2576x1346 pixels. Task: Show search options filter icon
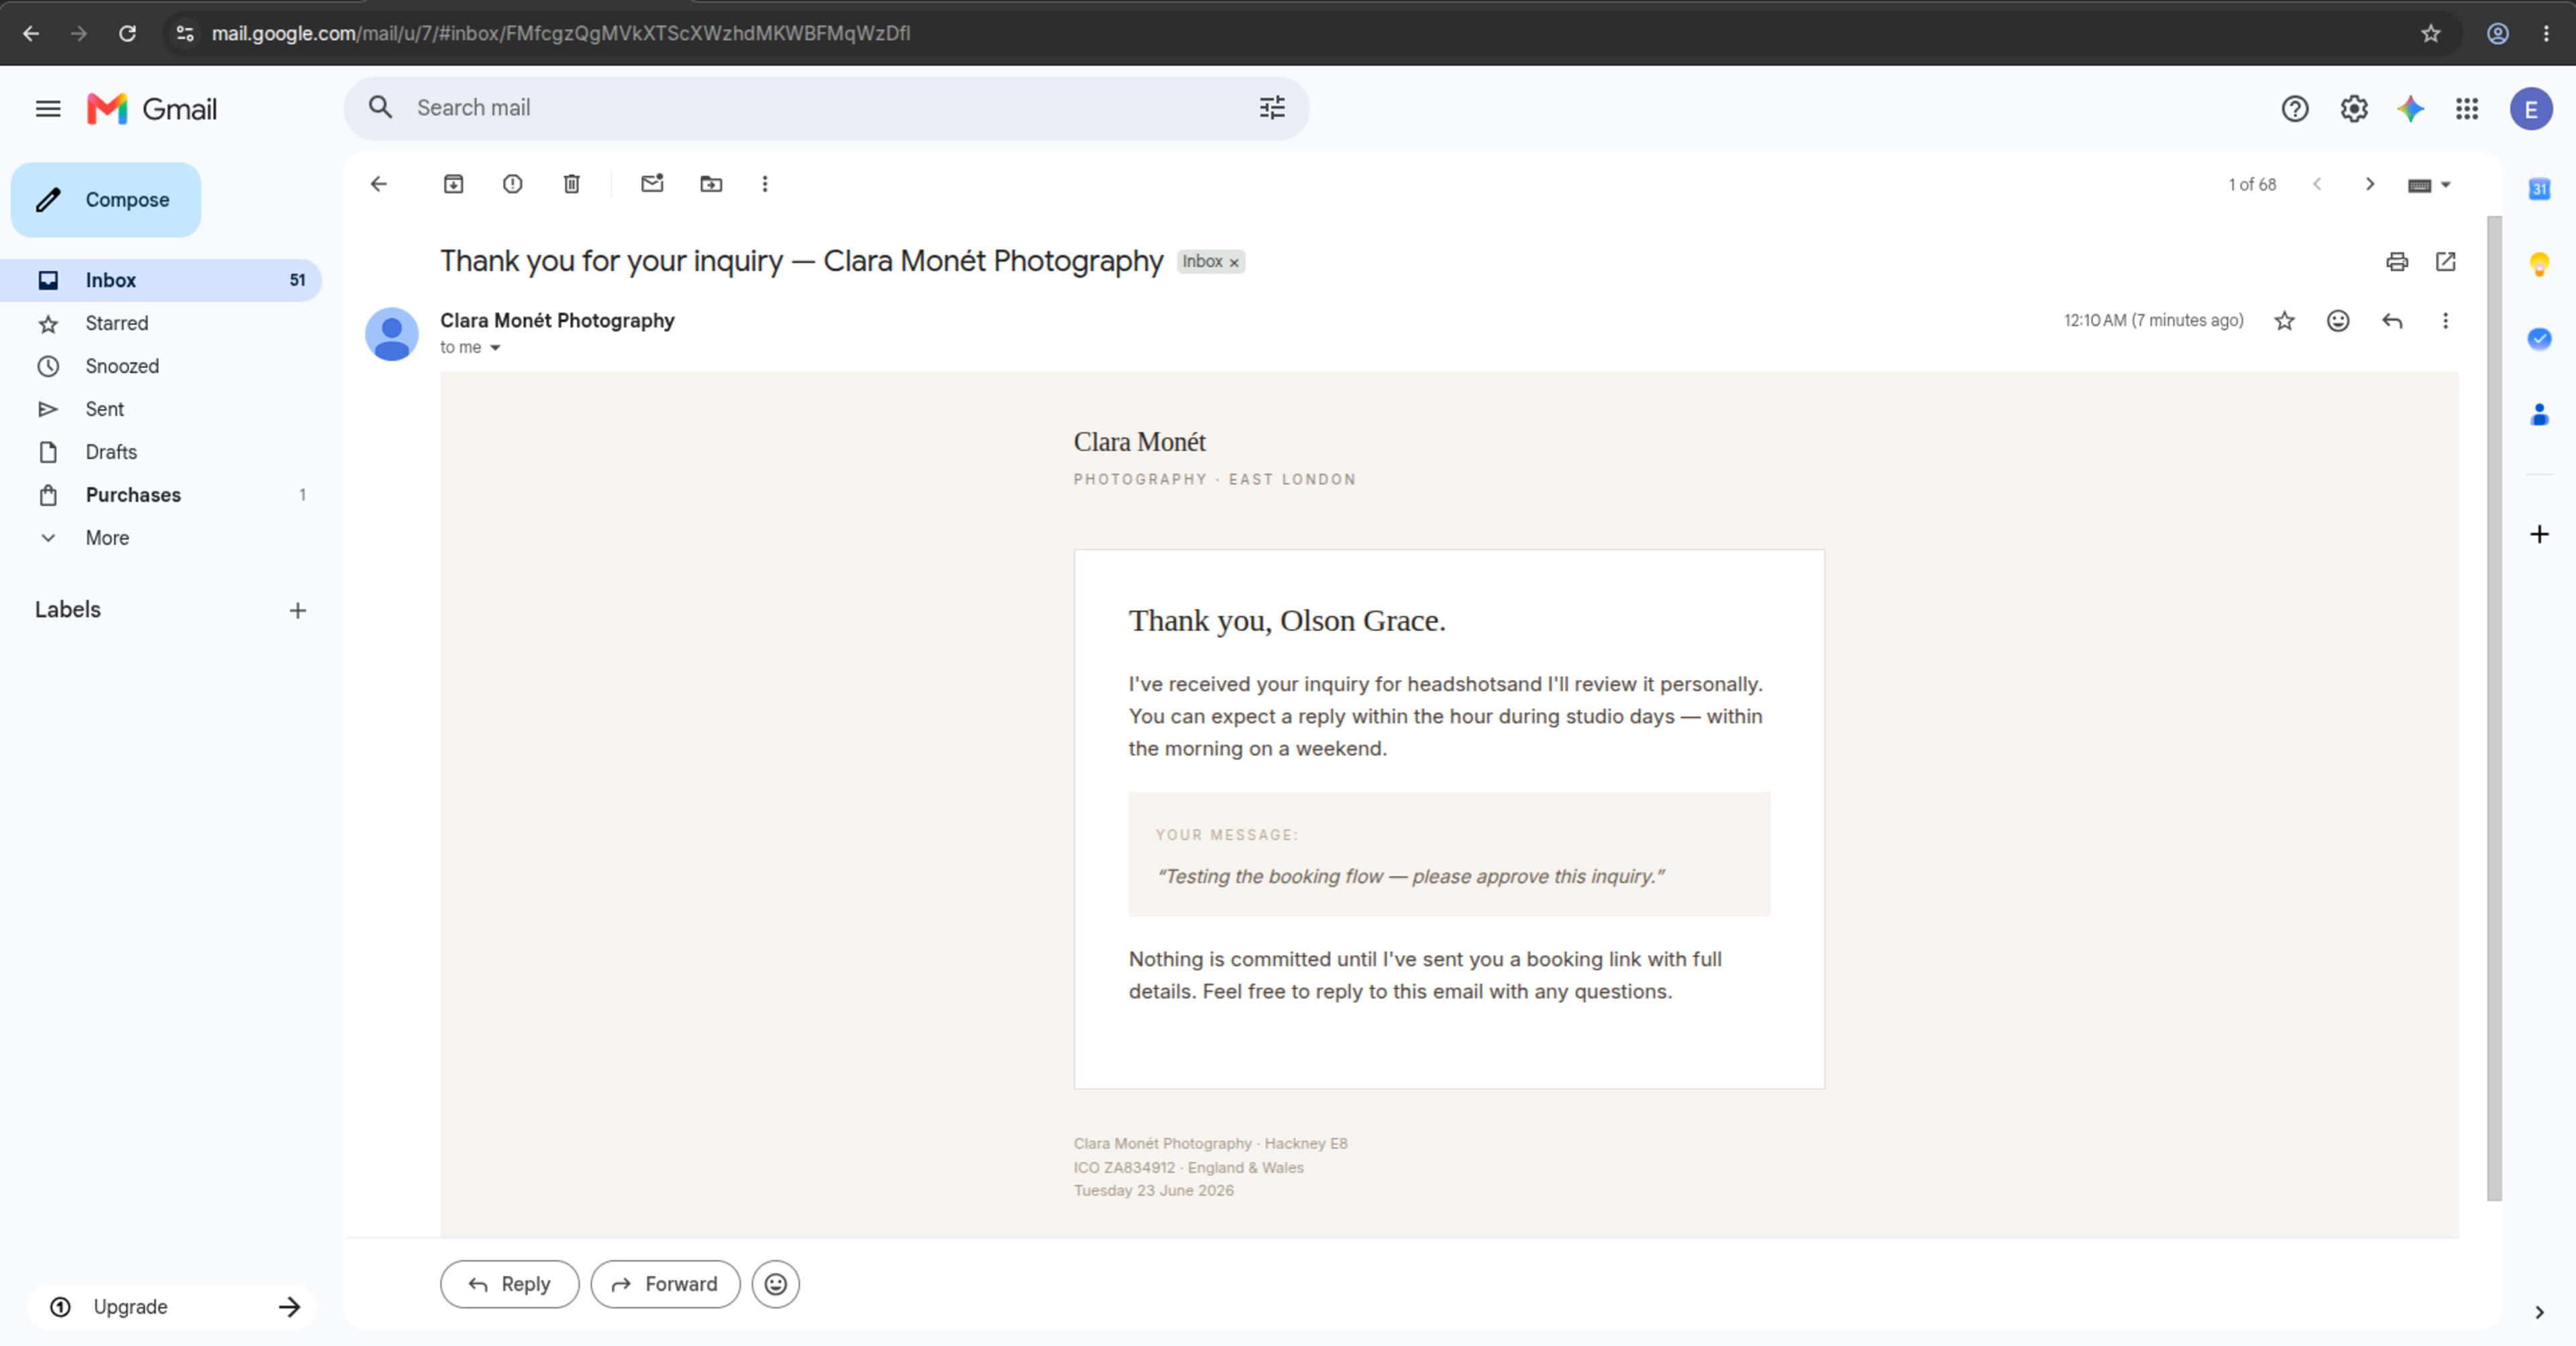point(1272,108)
